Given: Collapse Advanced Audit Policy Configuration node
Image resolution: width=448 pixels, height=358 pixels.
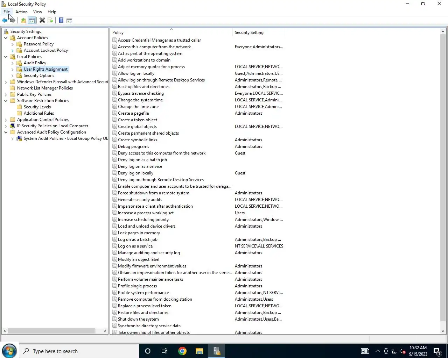Looking at the screenshot, I should pos(6,132).
